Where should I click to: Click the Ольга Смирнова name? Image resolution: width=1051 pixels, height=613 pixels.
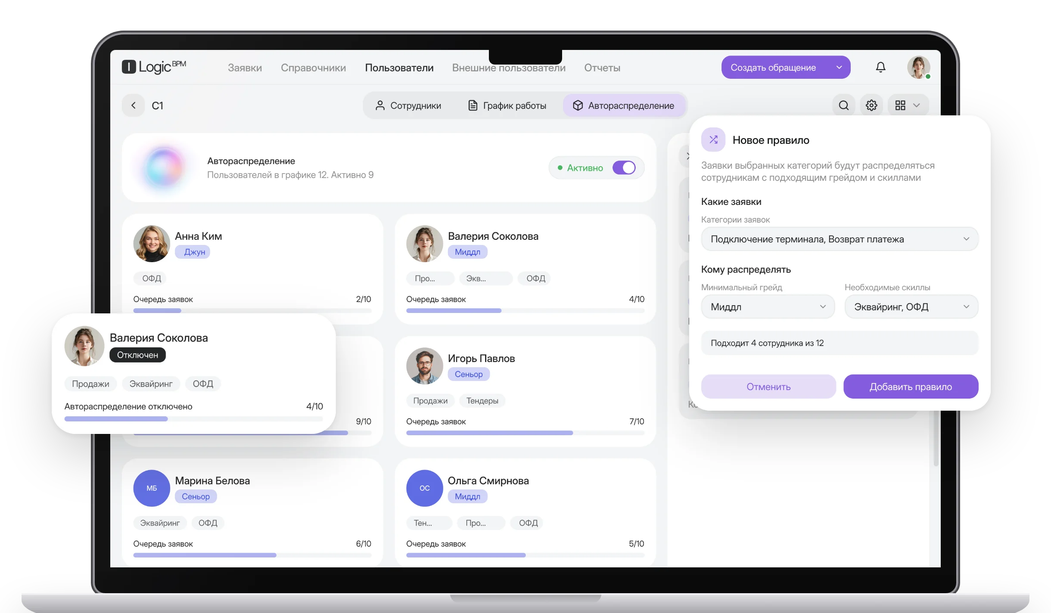[x=488, y=480]
